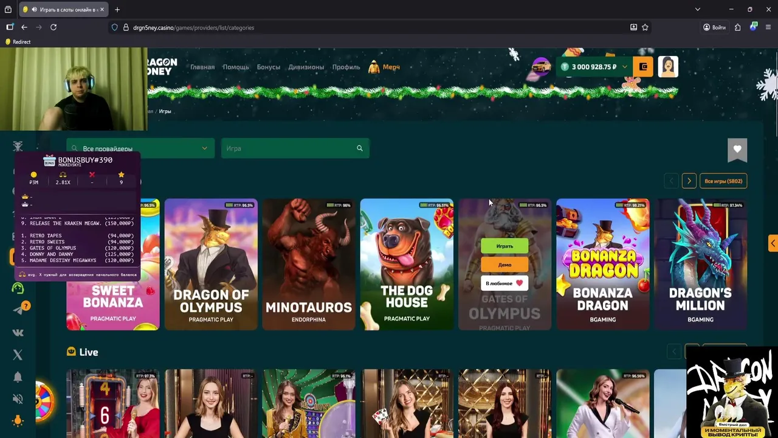This screenshot has width=778, height=438.
Task: Open the Все игры (5802) button
Action: click(723, 181)
